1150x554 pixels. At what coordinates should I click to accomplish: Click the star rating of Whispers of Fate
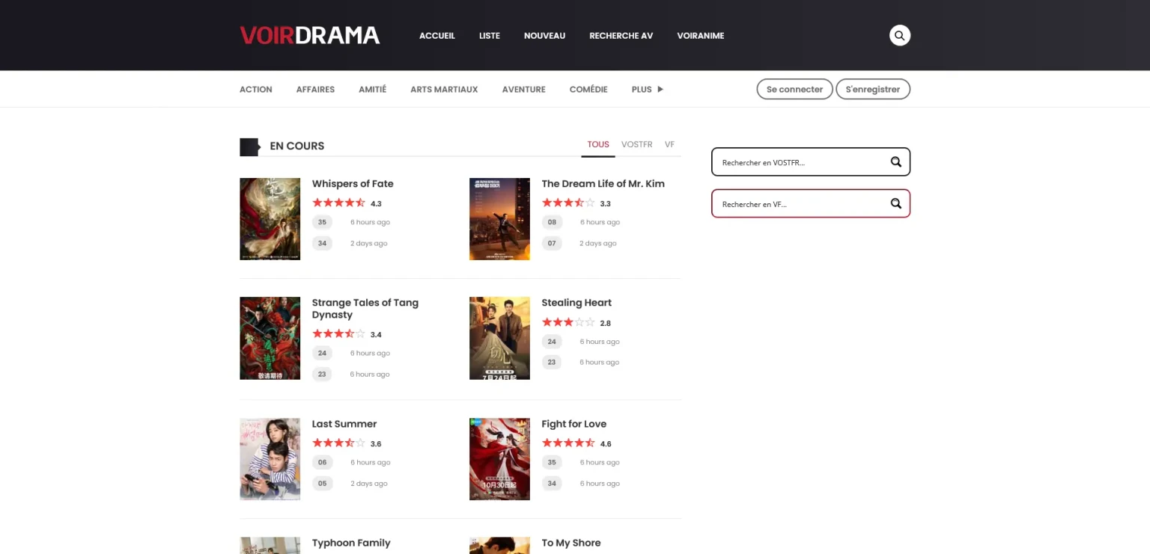338,203
